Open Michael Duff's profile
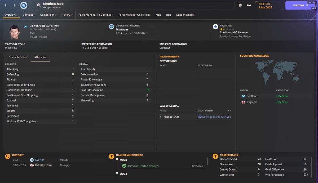Viewport: 318px width, 183px height. tap(171, 117)
